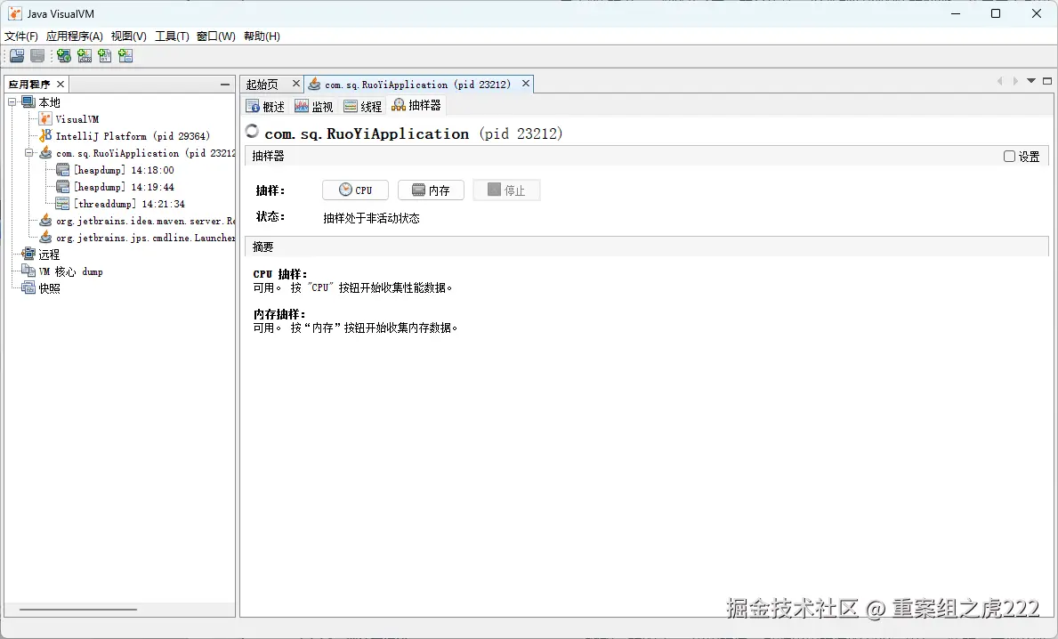The width and height of the screenshot is (1058, 639).
Task: Open the document list dropdown arrow
Action: pyautogui.click(x=1031, y=81)
